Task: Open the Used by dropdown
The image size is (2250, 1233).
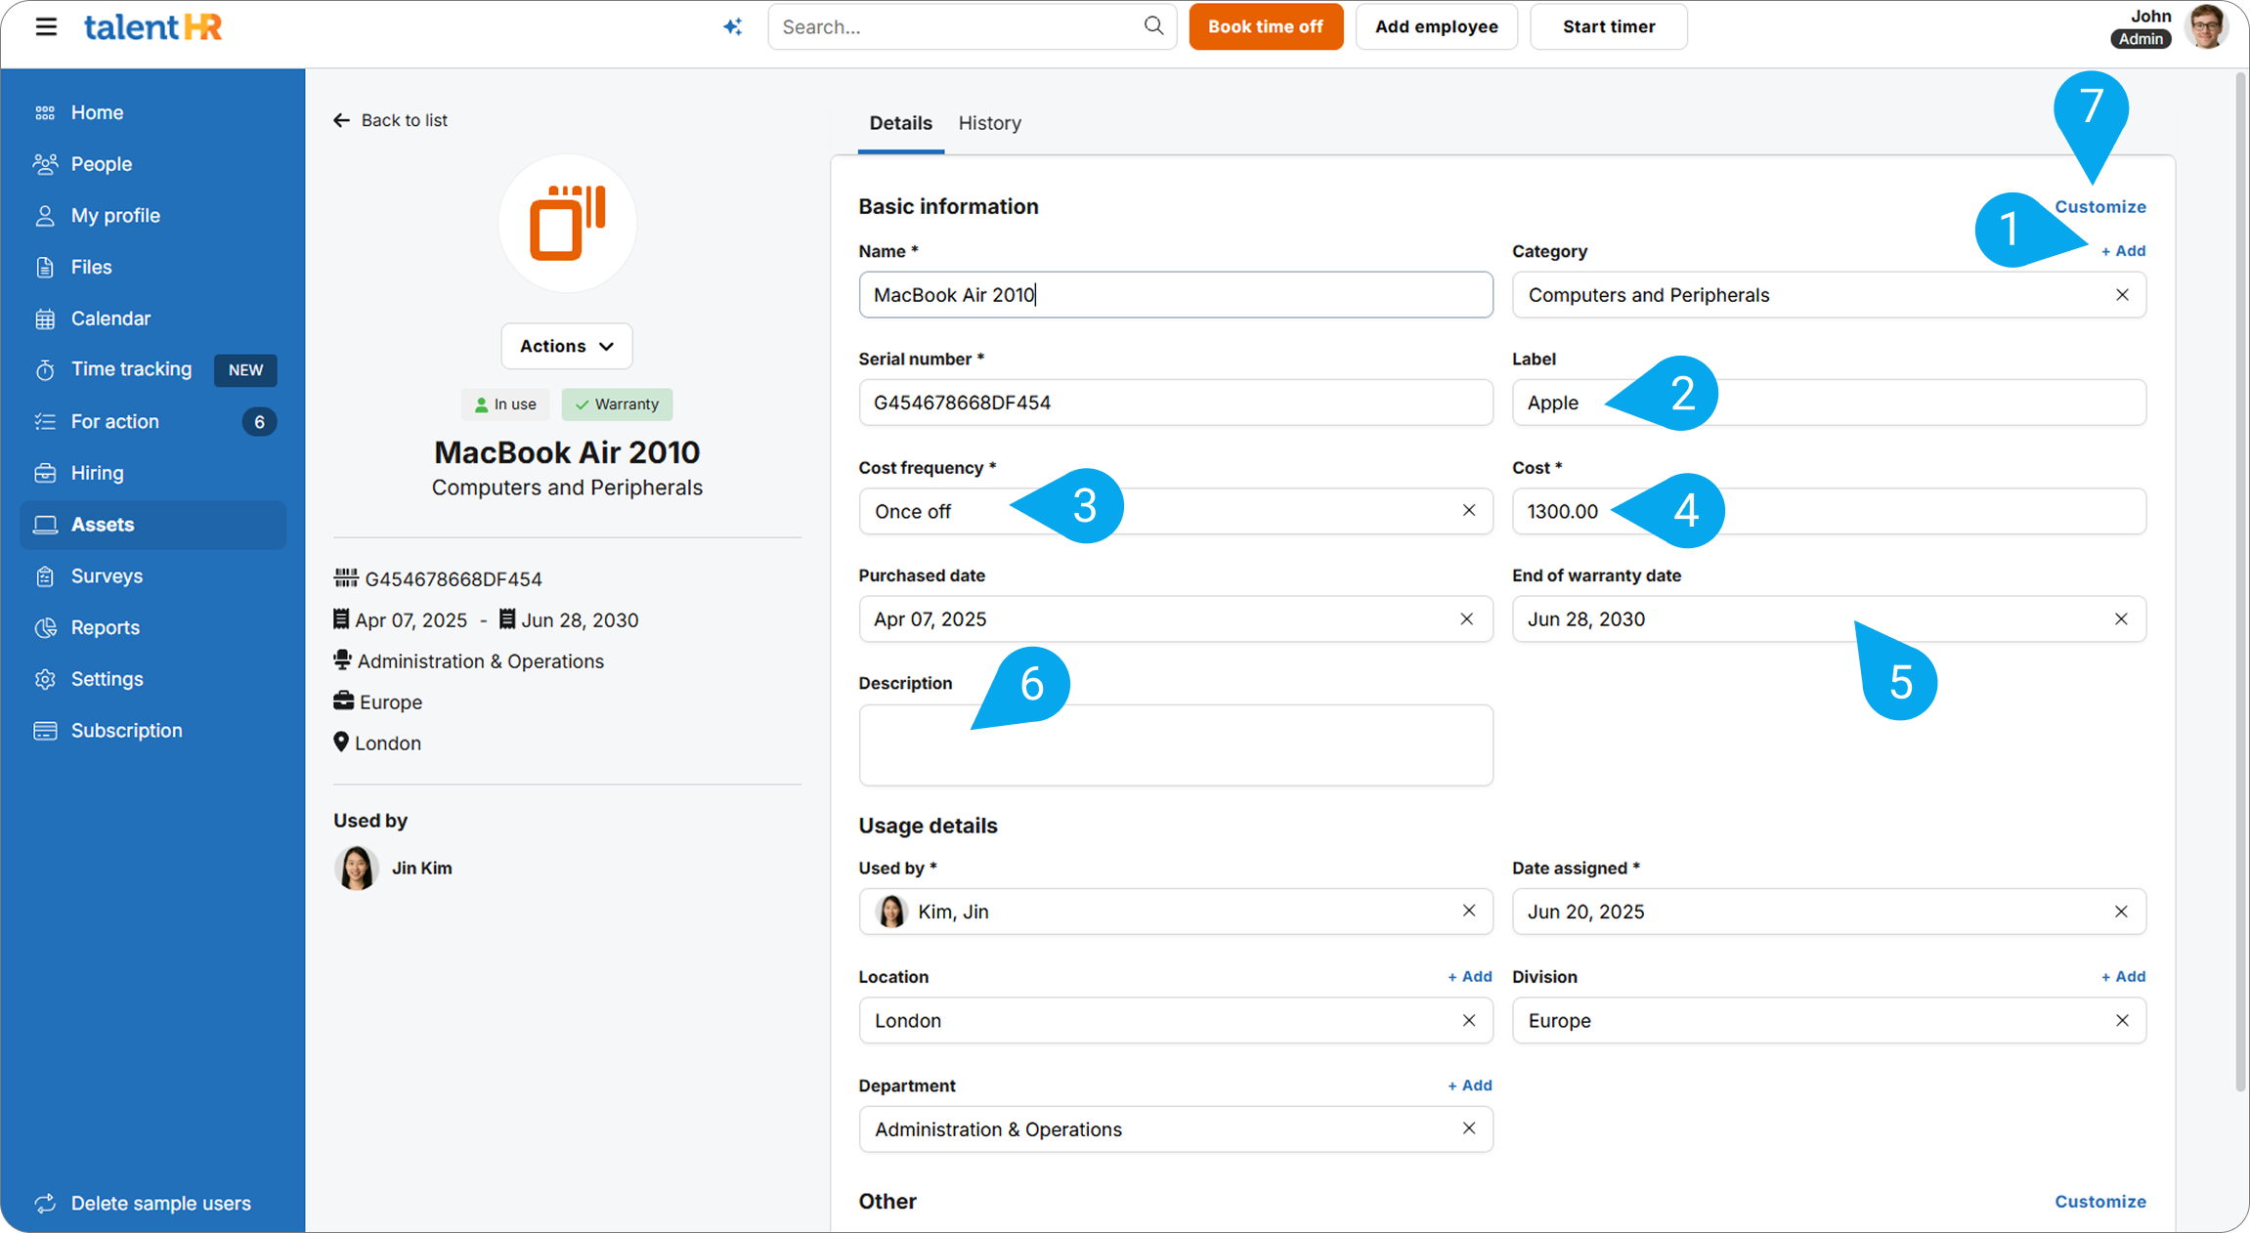Action: click(x=1176, y=912)
